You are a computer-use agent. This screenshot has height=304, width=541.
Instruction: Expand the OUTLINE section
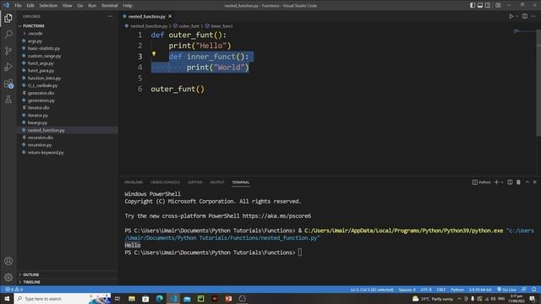pyautogui.click(x=30, y=274)
